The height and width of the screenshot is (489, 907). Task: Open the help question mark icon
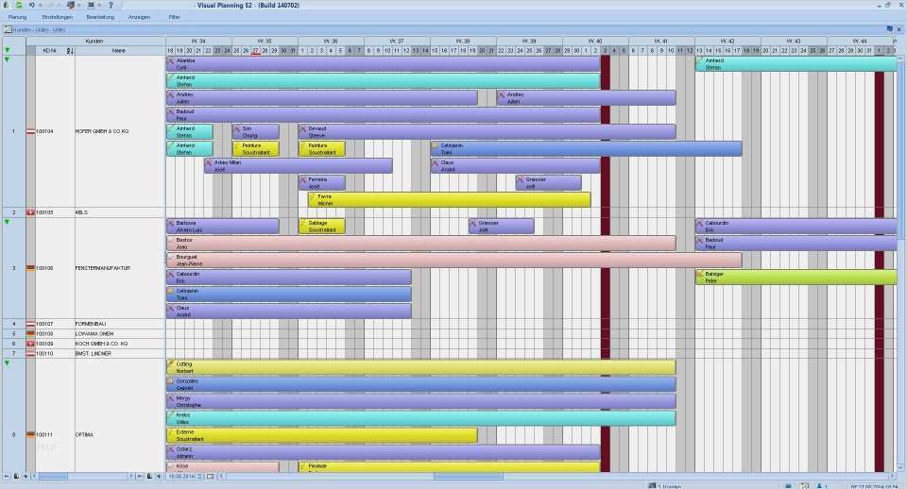(x=111, y=5)
